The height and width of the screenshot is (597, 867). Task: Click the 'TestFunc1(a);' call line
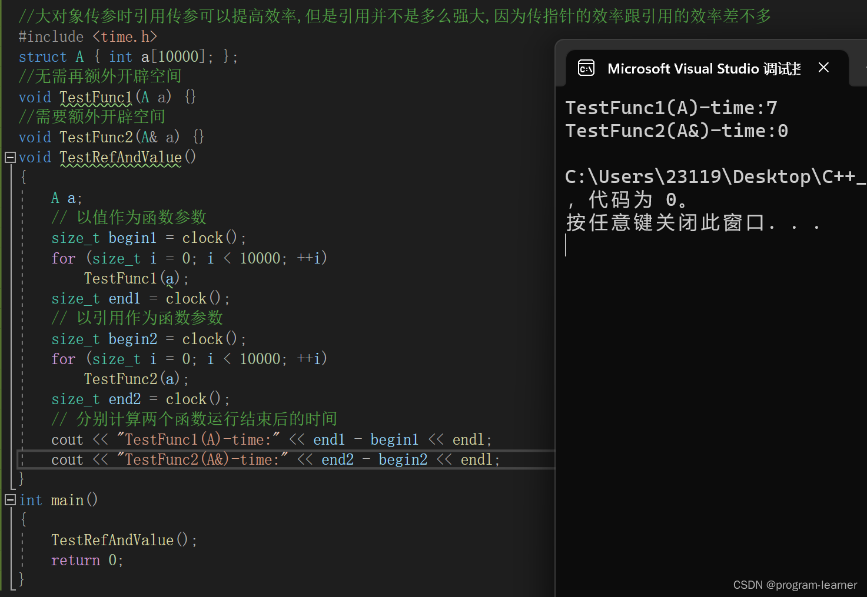pyautogui.click(x=136, y=278)
